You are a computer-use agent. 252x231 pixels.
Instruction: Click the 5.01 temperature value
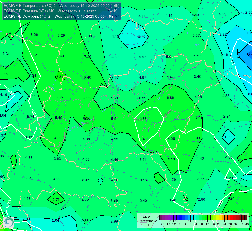(169, 57)
